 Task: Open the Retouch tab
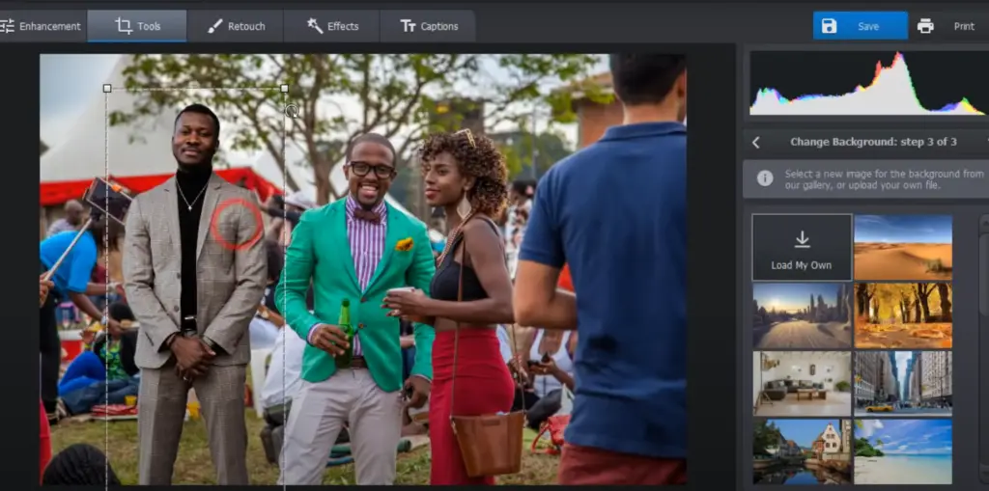[x=235, y=26]
